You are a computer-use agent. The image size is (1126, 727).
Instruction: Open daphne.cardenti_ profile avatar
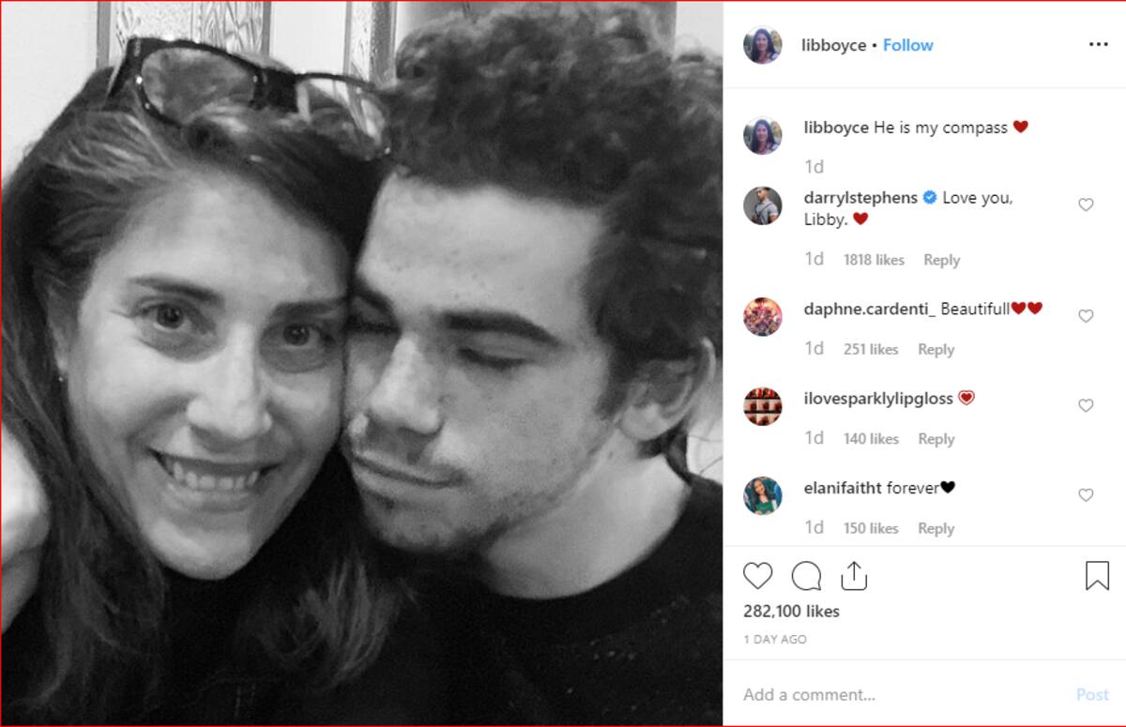[763, 316]
